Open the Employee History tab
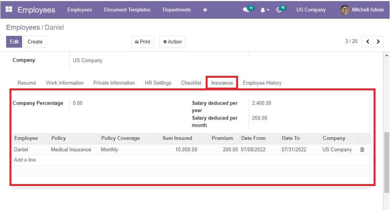390x210 pixels. [x=262, y=83]
